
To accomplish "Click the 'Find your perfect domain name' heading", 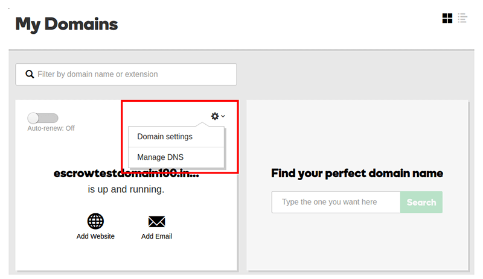I will click(x=357, y=174).
